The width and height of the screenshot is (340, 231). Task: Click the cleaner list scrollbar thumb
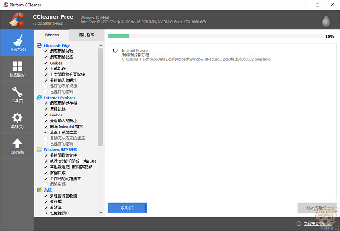coord(101,97)
